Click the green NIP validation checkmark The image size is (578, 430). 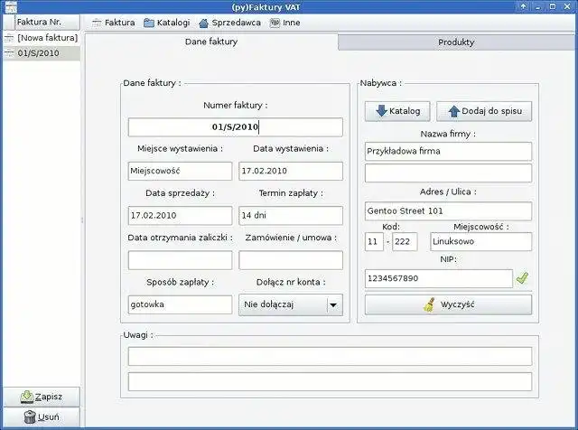(x=523, y=278)
